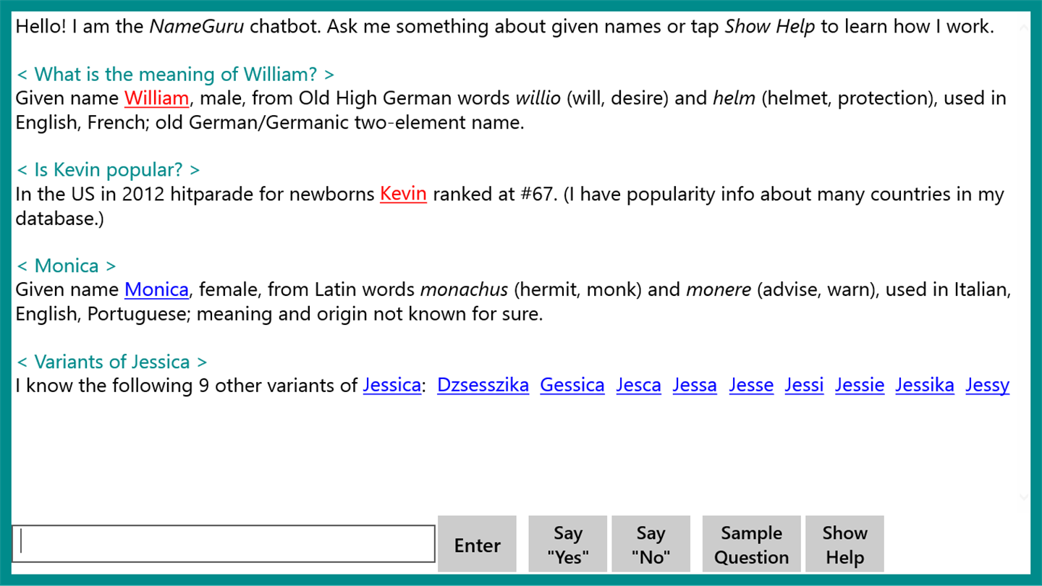Open the Jessica name link

(x=391, y=386)
